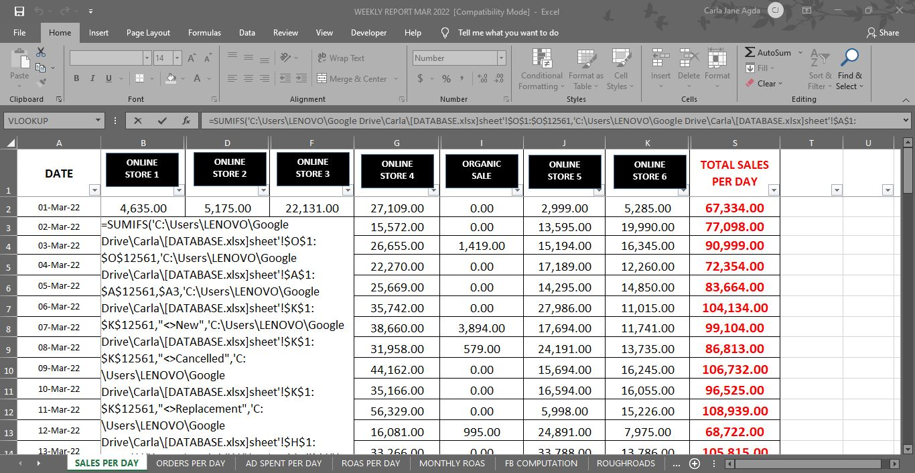Click the Orientation text rotation icon
Image resolution: width=915 pixels, height=473 pixels.
point(286,58)
